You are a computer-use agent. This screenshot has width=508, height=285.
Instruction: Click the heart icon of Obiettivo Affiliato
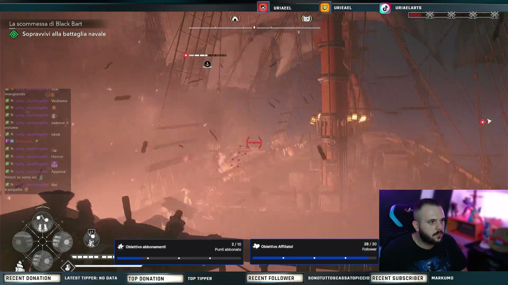click(256, 246)
